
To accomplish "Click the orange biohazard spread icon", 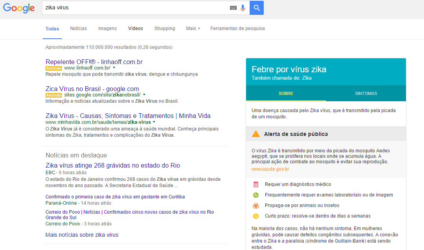I will [256, 206].
